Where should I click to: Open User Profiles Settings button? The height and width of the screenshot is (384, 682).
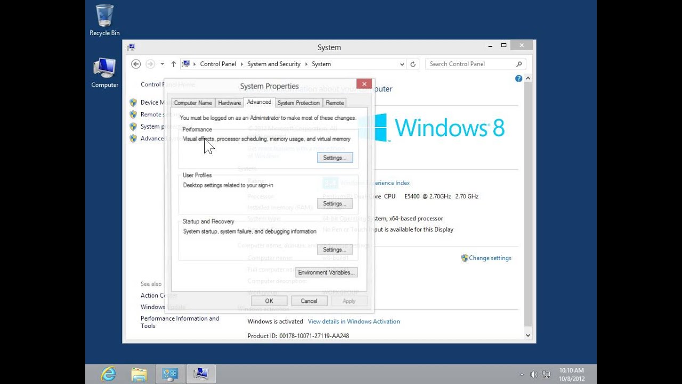coord(335,204)
